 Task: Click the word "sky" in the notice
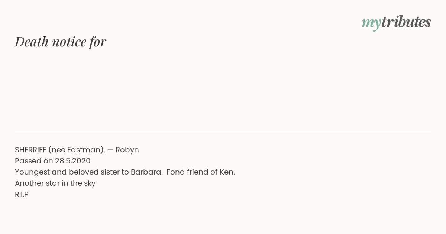coord(90,183)
